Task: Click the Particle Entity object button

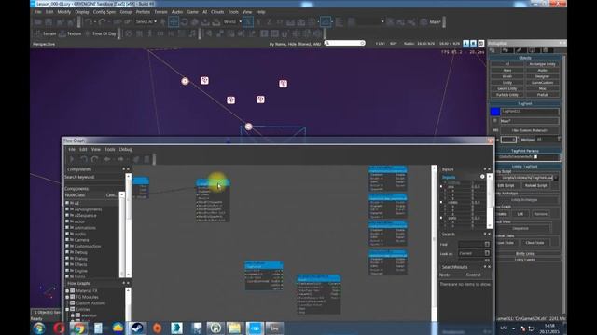Action: 507,95
